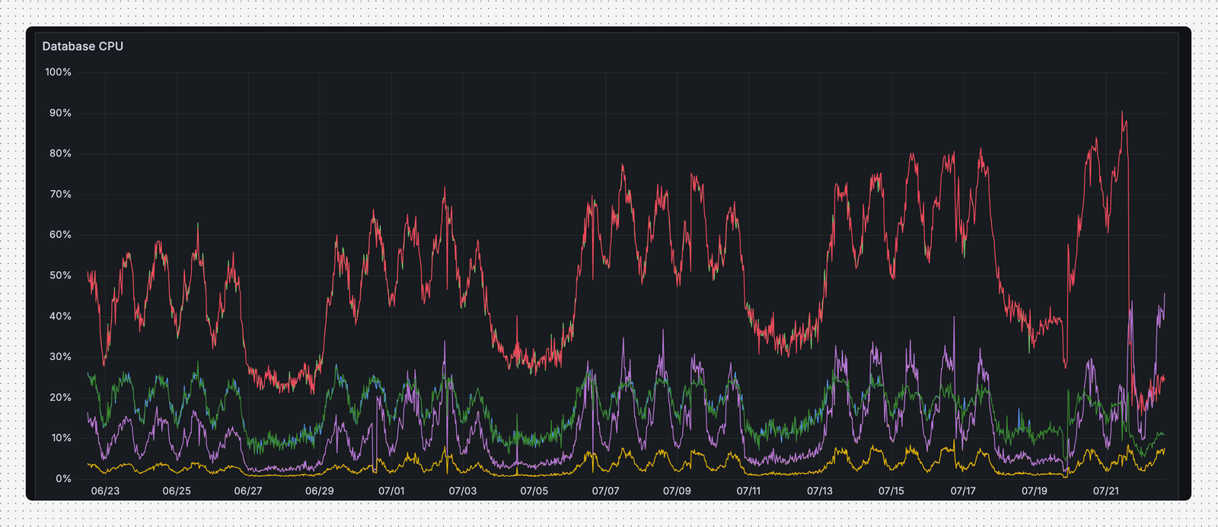
Task: Click the 07/17 date label
Action: [963, 491]
